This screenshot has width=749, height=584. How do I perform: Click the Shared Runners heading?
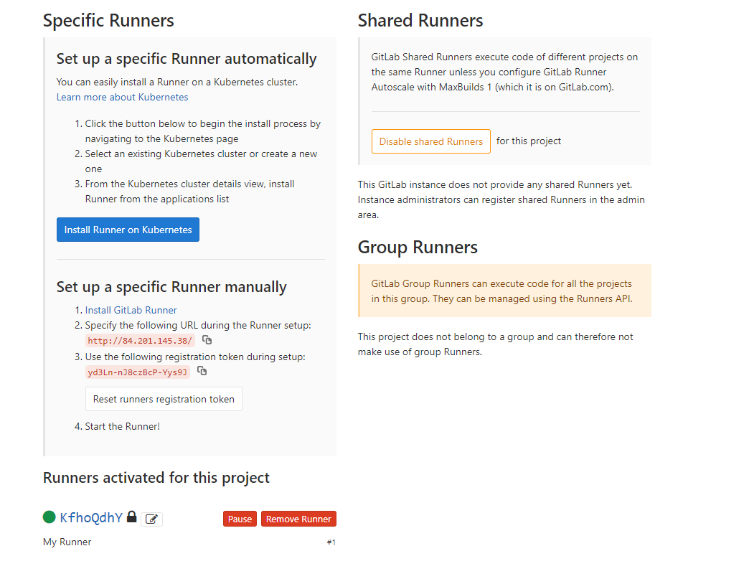coord(420,21)
